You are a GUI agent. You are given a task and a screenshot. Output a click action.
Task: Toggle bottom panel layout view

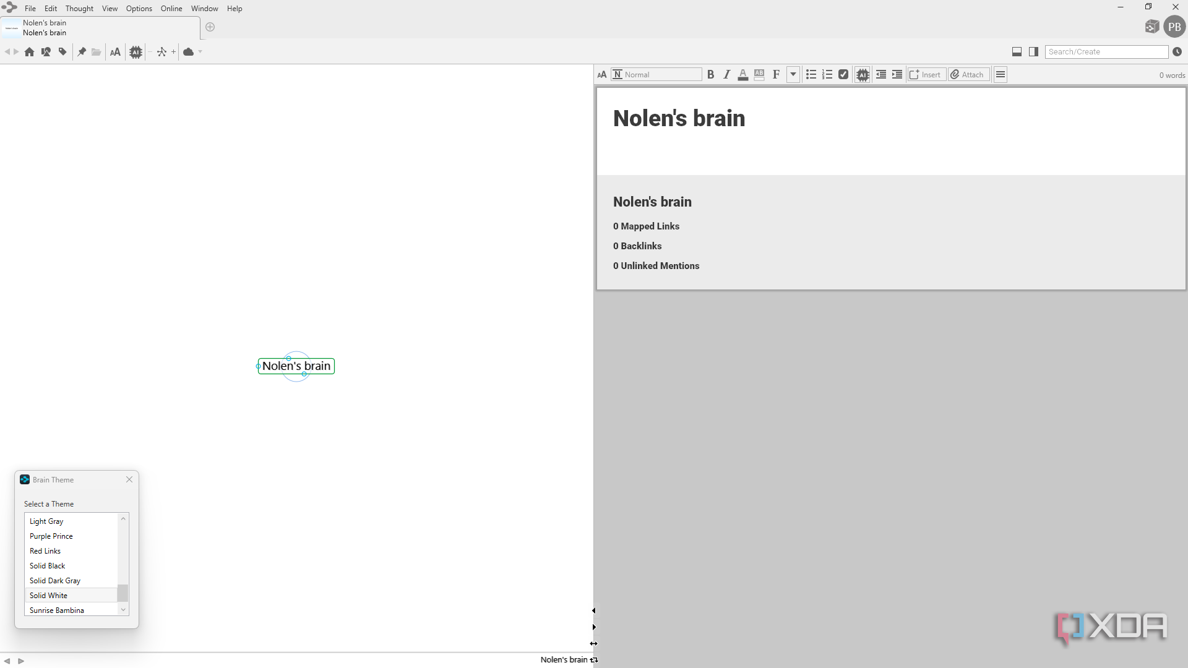[1017, 52]
